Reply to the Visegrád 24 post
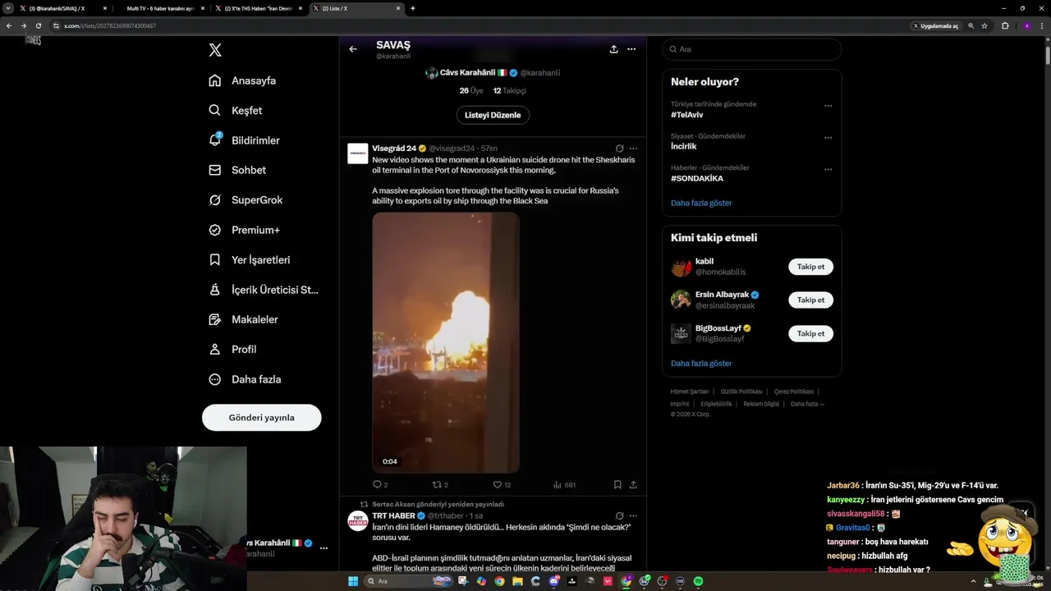 pyautogui.click(x=379, y=484)
